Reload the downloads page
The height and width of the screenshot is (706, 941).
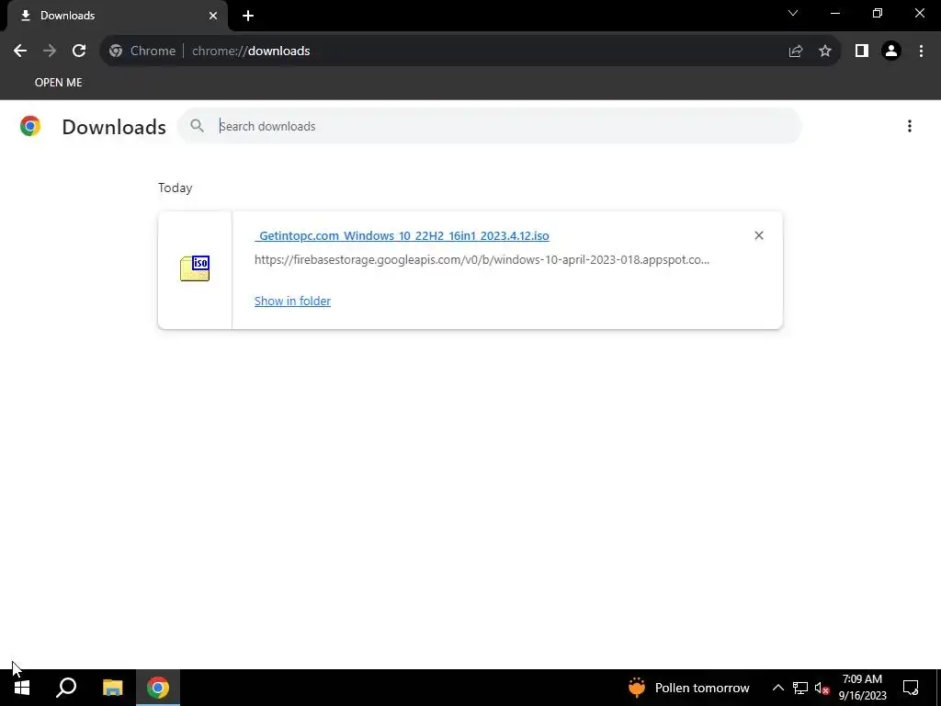[79, 51]
